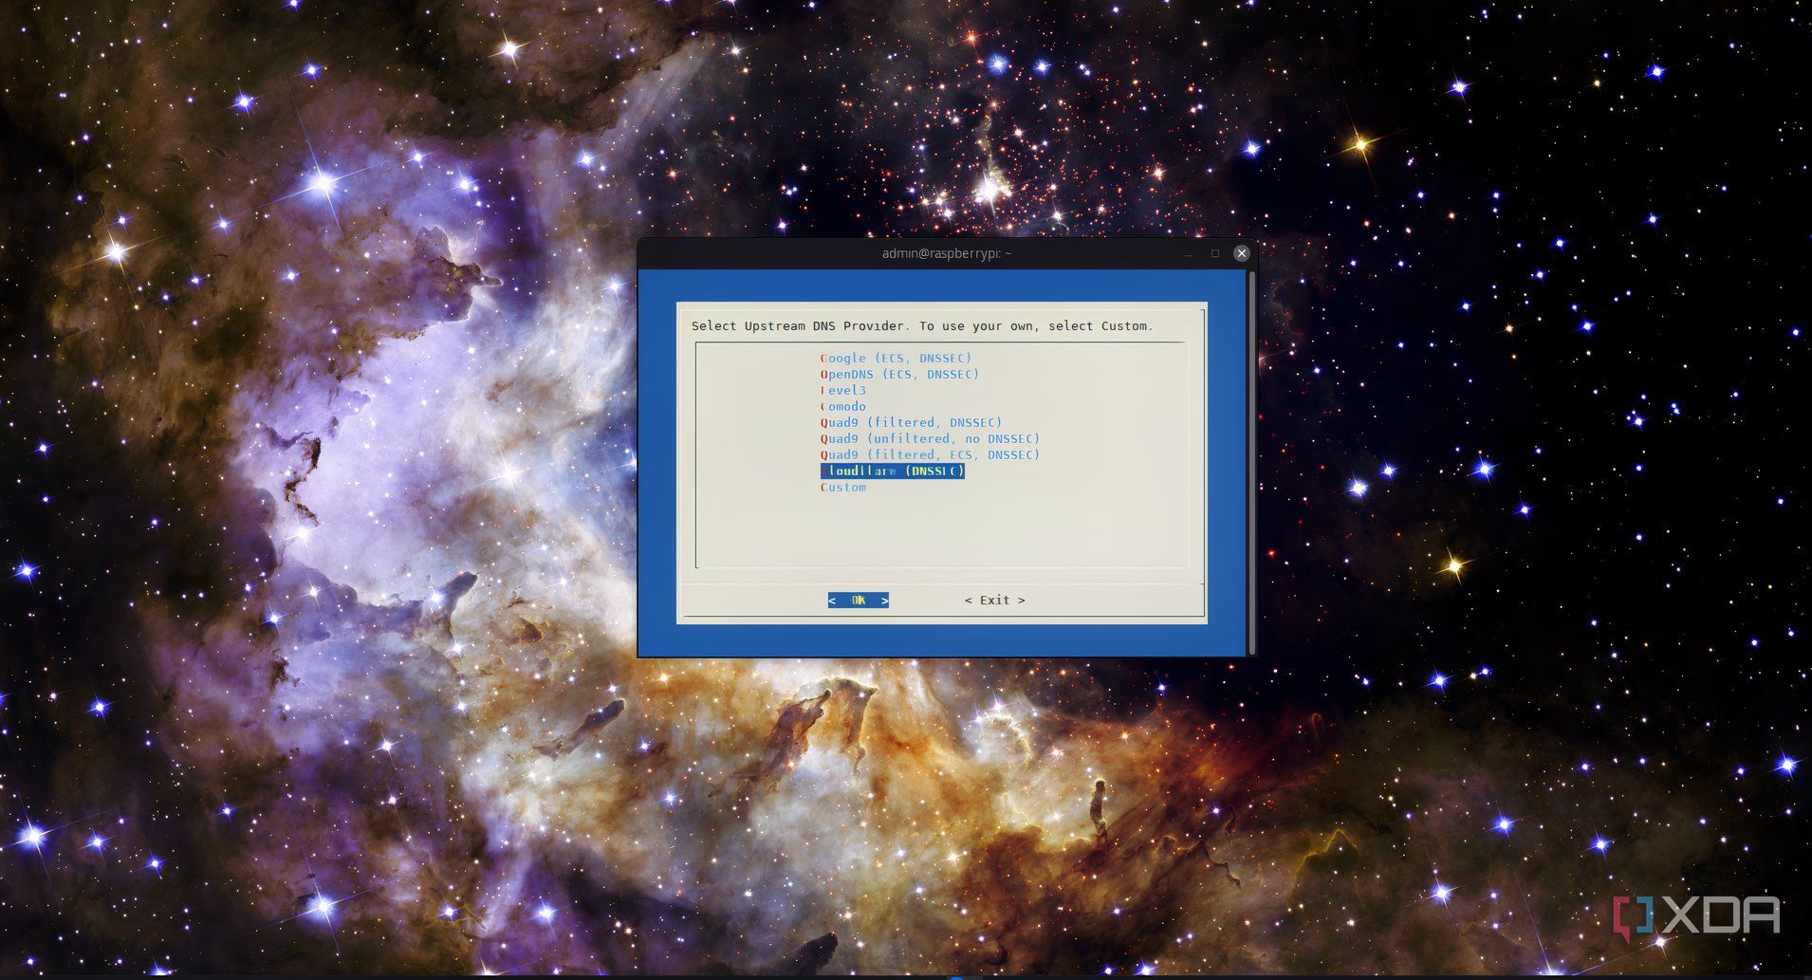This screenshot has height=980, width=1812.
Task: Maximize the terminal window
Action: (1214, 253)
